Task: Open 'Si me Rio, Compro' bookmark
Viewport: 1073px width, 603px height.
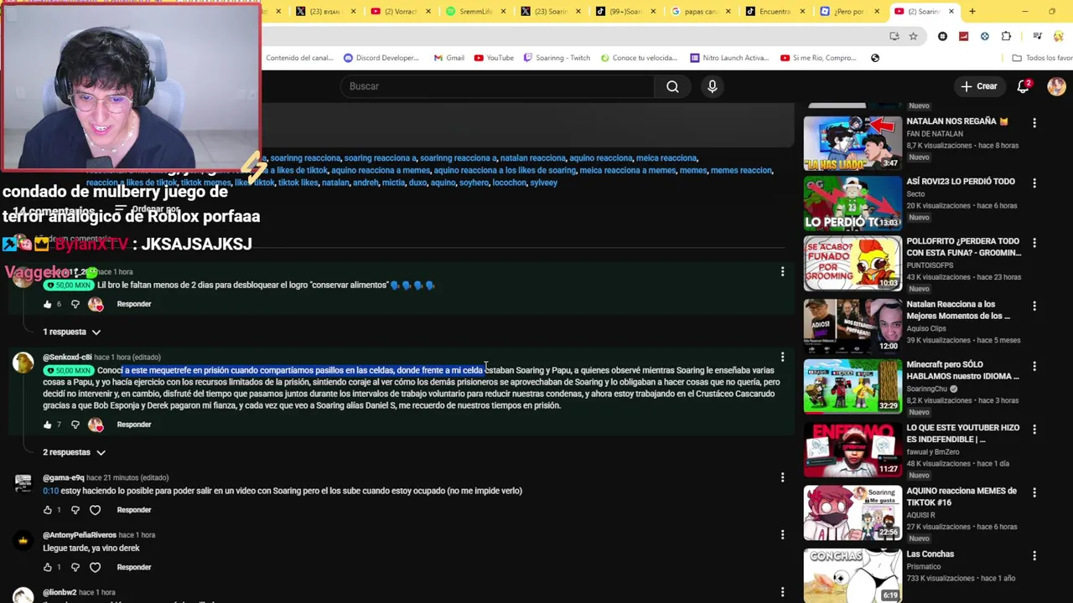Action: pyautogui.click(x=818, y=58)
